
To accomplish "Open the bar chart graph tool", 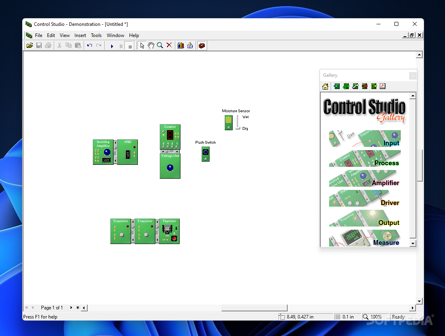I will pos(181,45).
